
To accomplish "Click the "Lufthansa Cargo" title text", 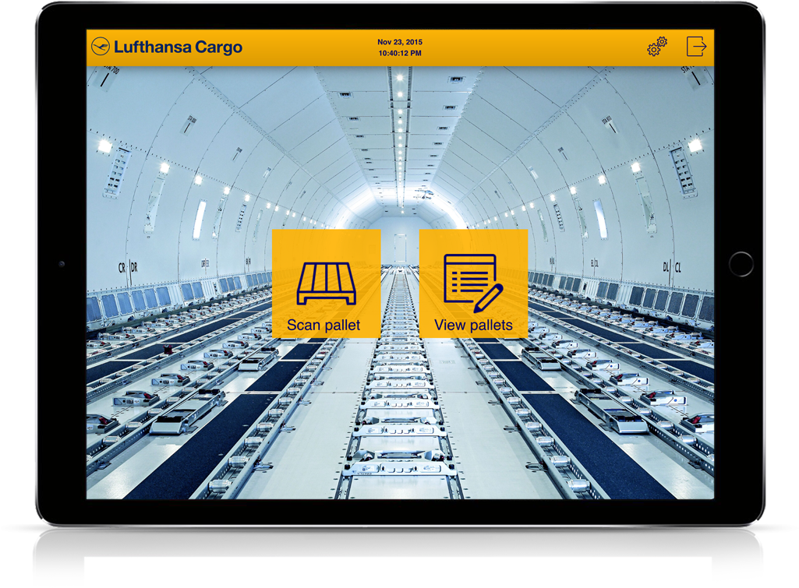I will point(178,48).
